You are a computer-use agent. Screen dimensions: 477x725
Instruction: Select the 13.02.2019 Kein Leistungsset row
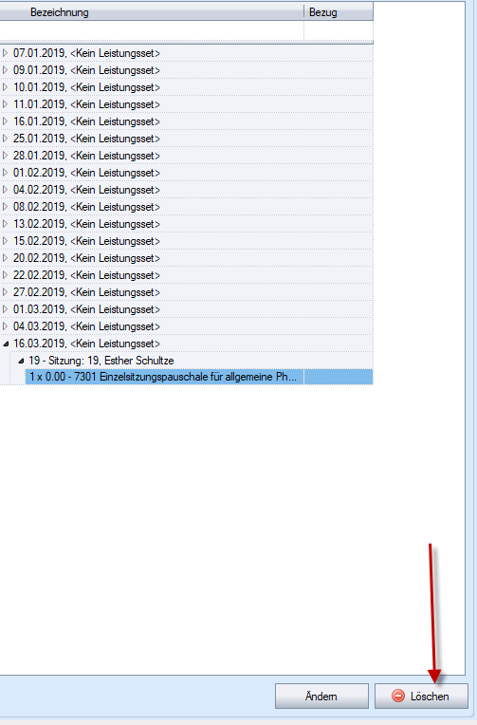186,224
